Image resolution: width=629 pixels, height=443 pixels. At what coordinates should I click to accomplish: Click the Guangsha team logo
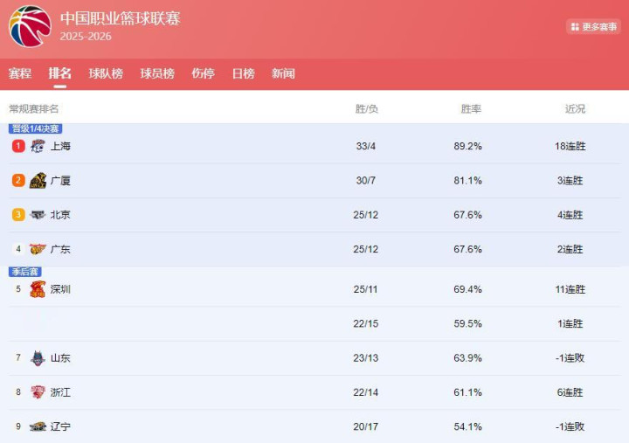coord(38,181)
